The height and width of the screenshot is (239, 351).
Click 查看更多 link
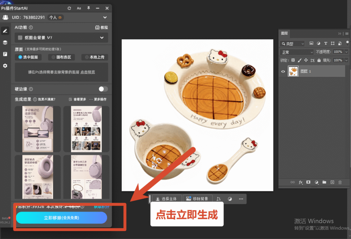pos(77,99)
